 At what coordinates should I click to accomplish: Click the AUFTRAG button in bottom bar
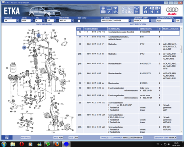[25, 137]
